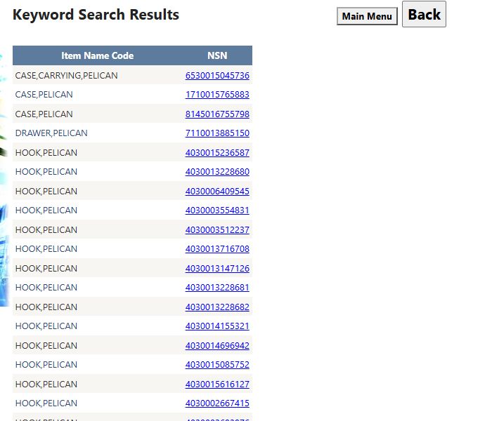This screenshot has width=492, height=421.
Task: Open NSN link 4030015085752
Action: [217, 365]
